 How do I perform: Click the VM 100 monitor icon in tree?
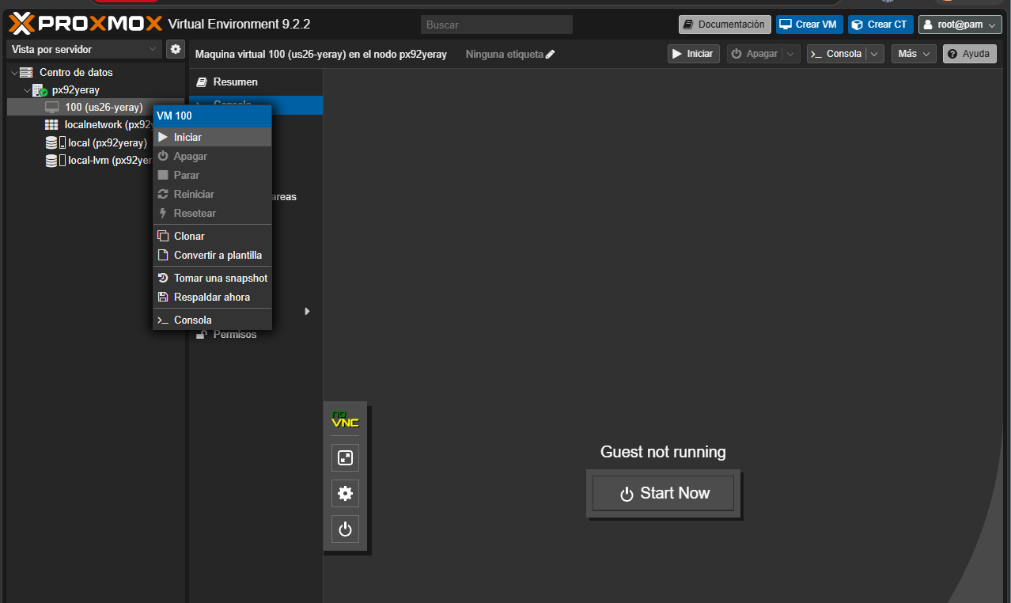click(x=52, y=108)
